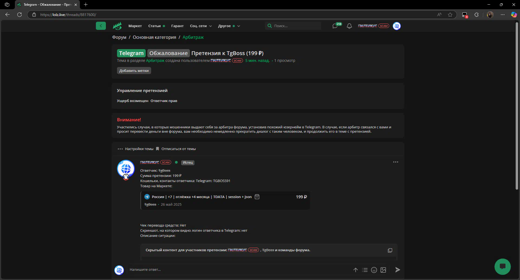Click the Добавить метки button
The width and height of the screenshot is (520, 280).
click(x=134, y=71)
